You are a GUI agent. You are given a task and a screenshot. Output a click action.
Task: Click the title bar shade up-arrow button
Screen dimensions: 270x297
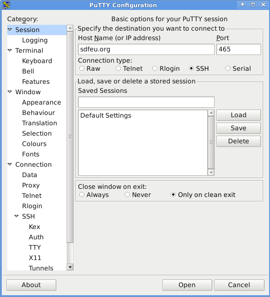pos(243,5)
